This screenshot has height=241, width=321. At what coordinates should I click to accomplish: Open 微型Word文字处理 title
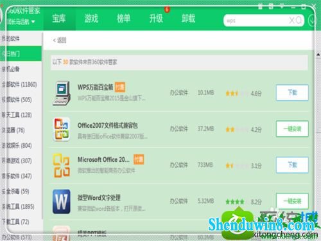pyautogui.click(x=99, y=197)
